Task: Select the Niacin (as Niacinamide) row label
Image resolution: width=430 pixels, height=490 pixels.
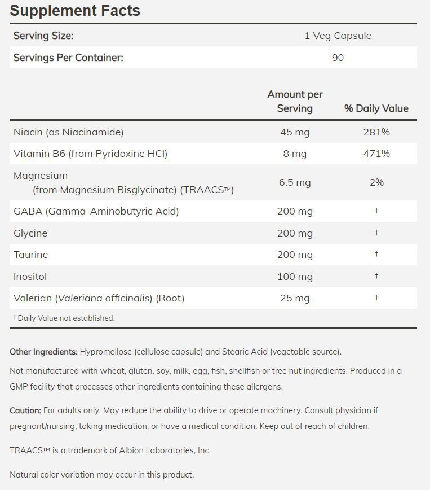Action: click(x=68, y=132)
